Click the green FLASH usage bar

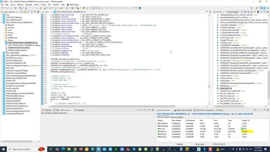(x=242, y=129)
